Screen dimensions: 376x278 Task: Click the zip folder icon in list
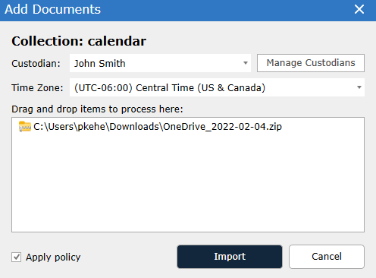tap(25, 127)
